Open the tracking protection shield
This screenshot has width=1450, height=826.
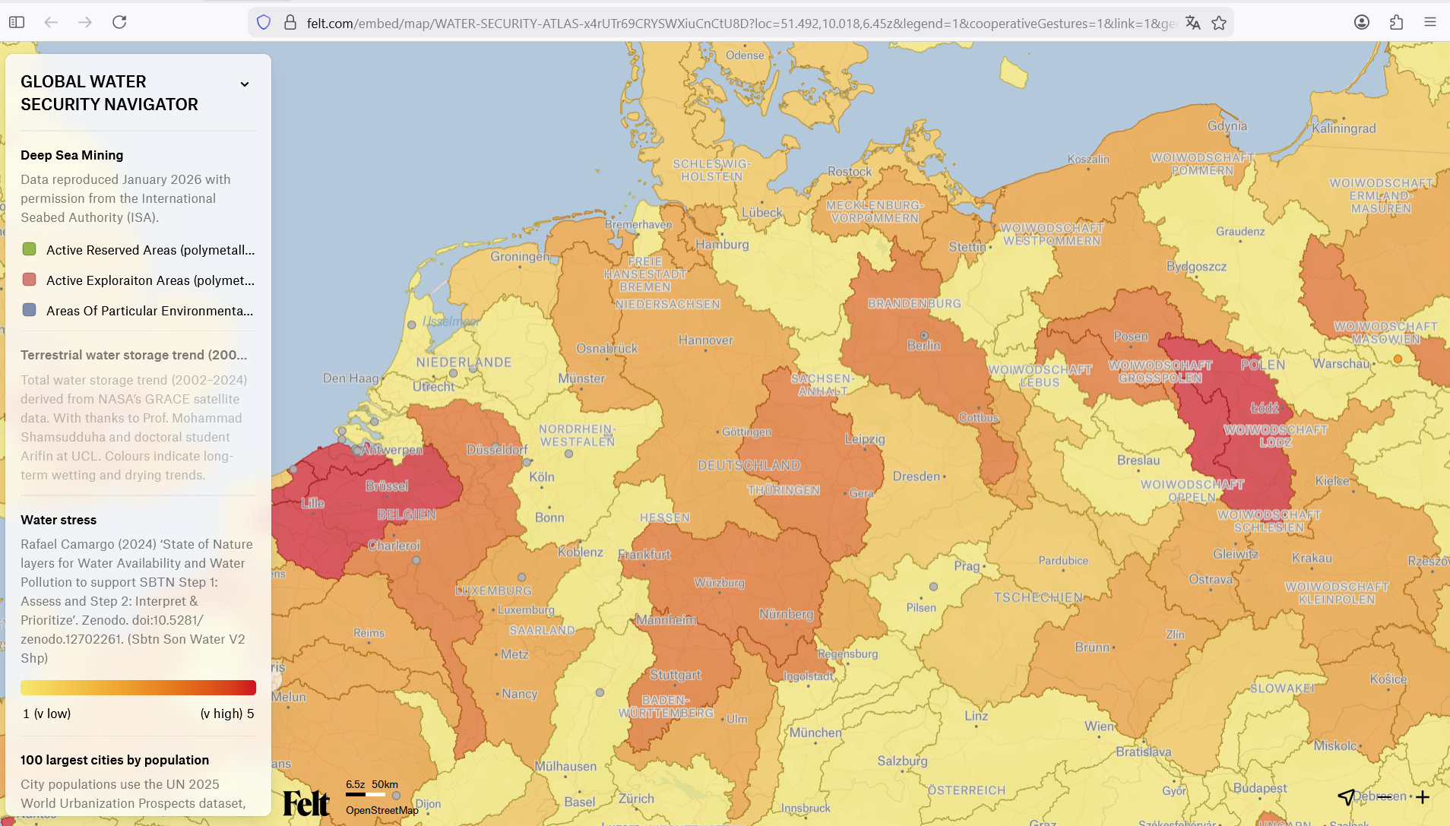(x=264, y=23)
